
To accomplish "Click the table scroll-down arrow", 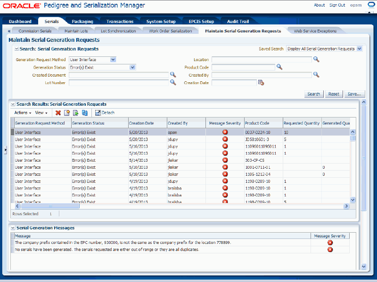I will pyautogui.click(x=352, y=200).
